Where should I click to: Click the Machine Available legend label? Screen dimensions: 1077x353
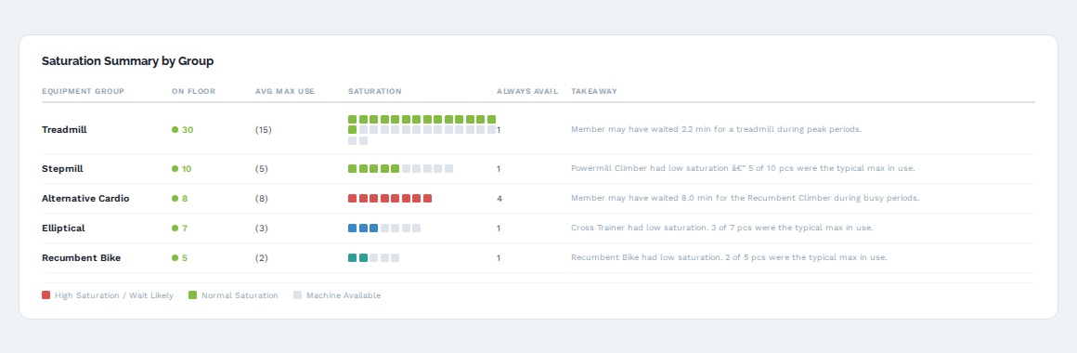[x=344, y=295]
